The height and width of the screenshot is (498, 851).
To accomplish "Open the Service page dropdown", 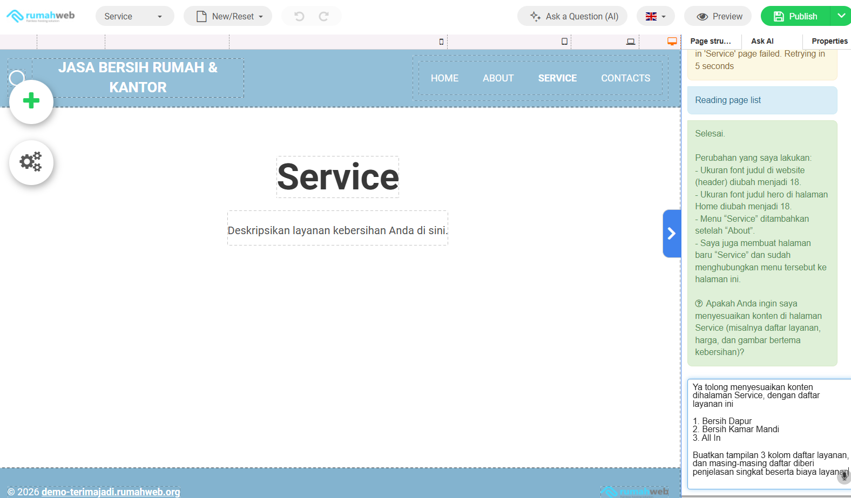I will coord(134,16).
